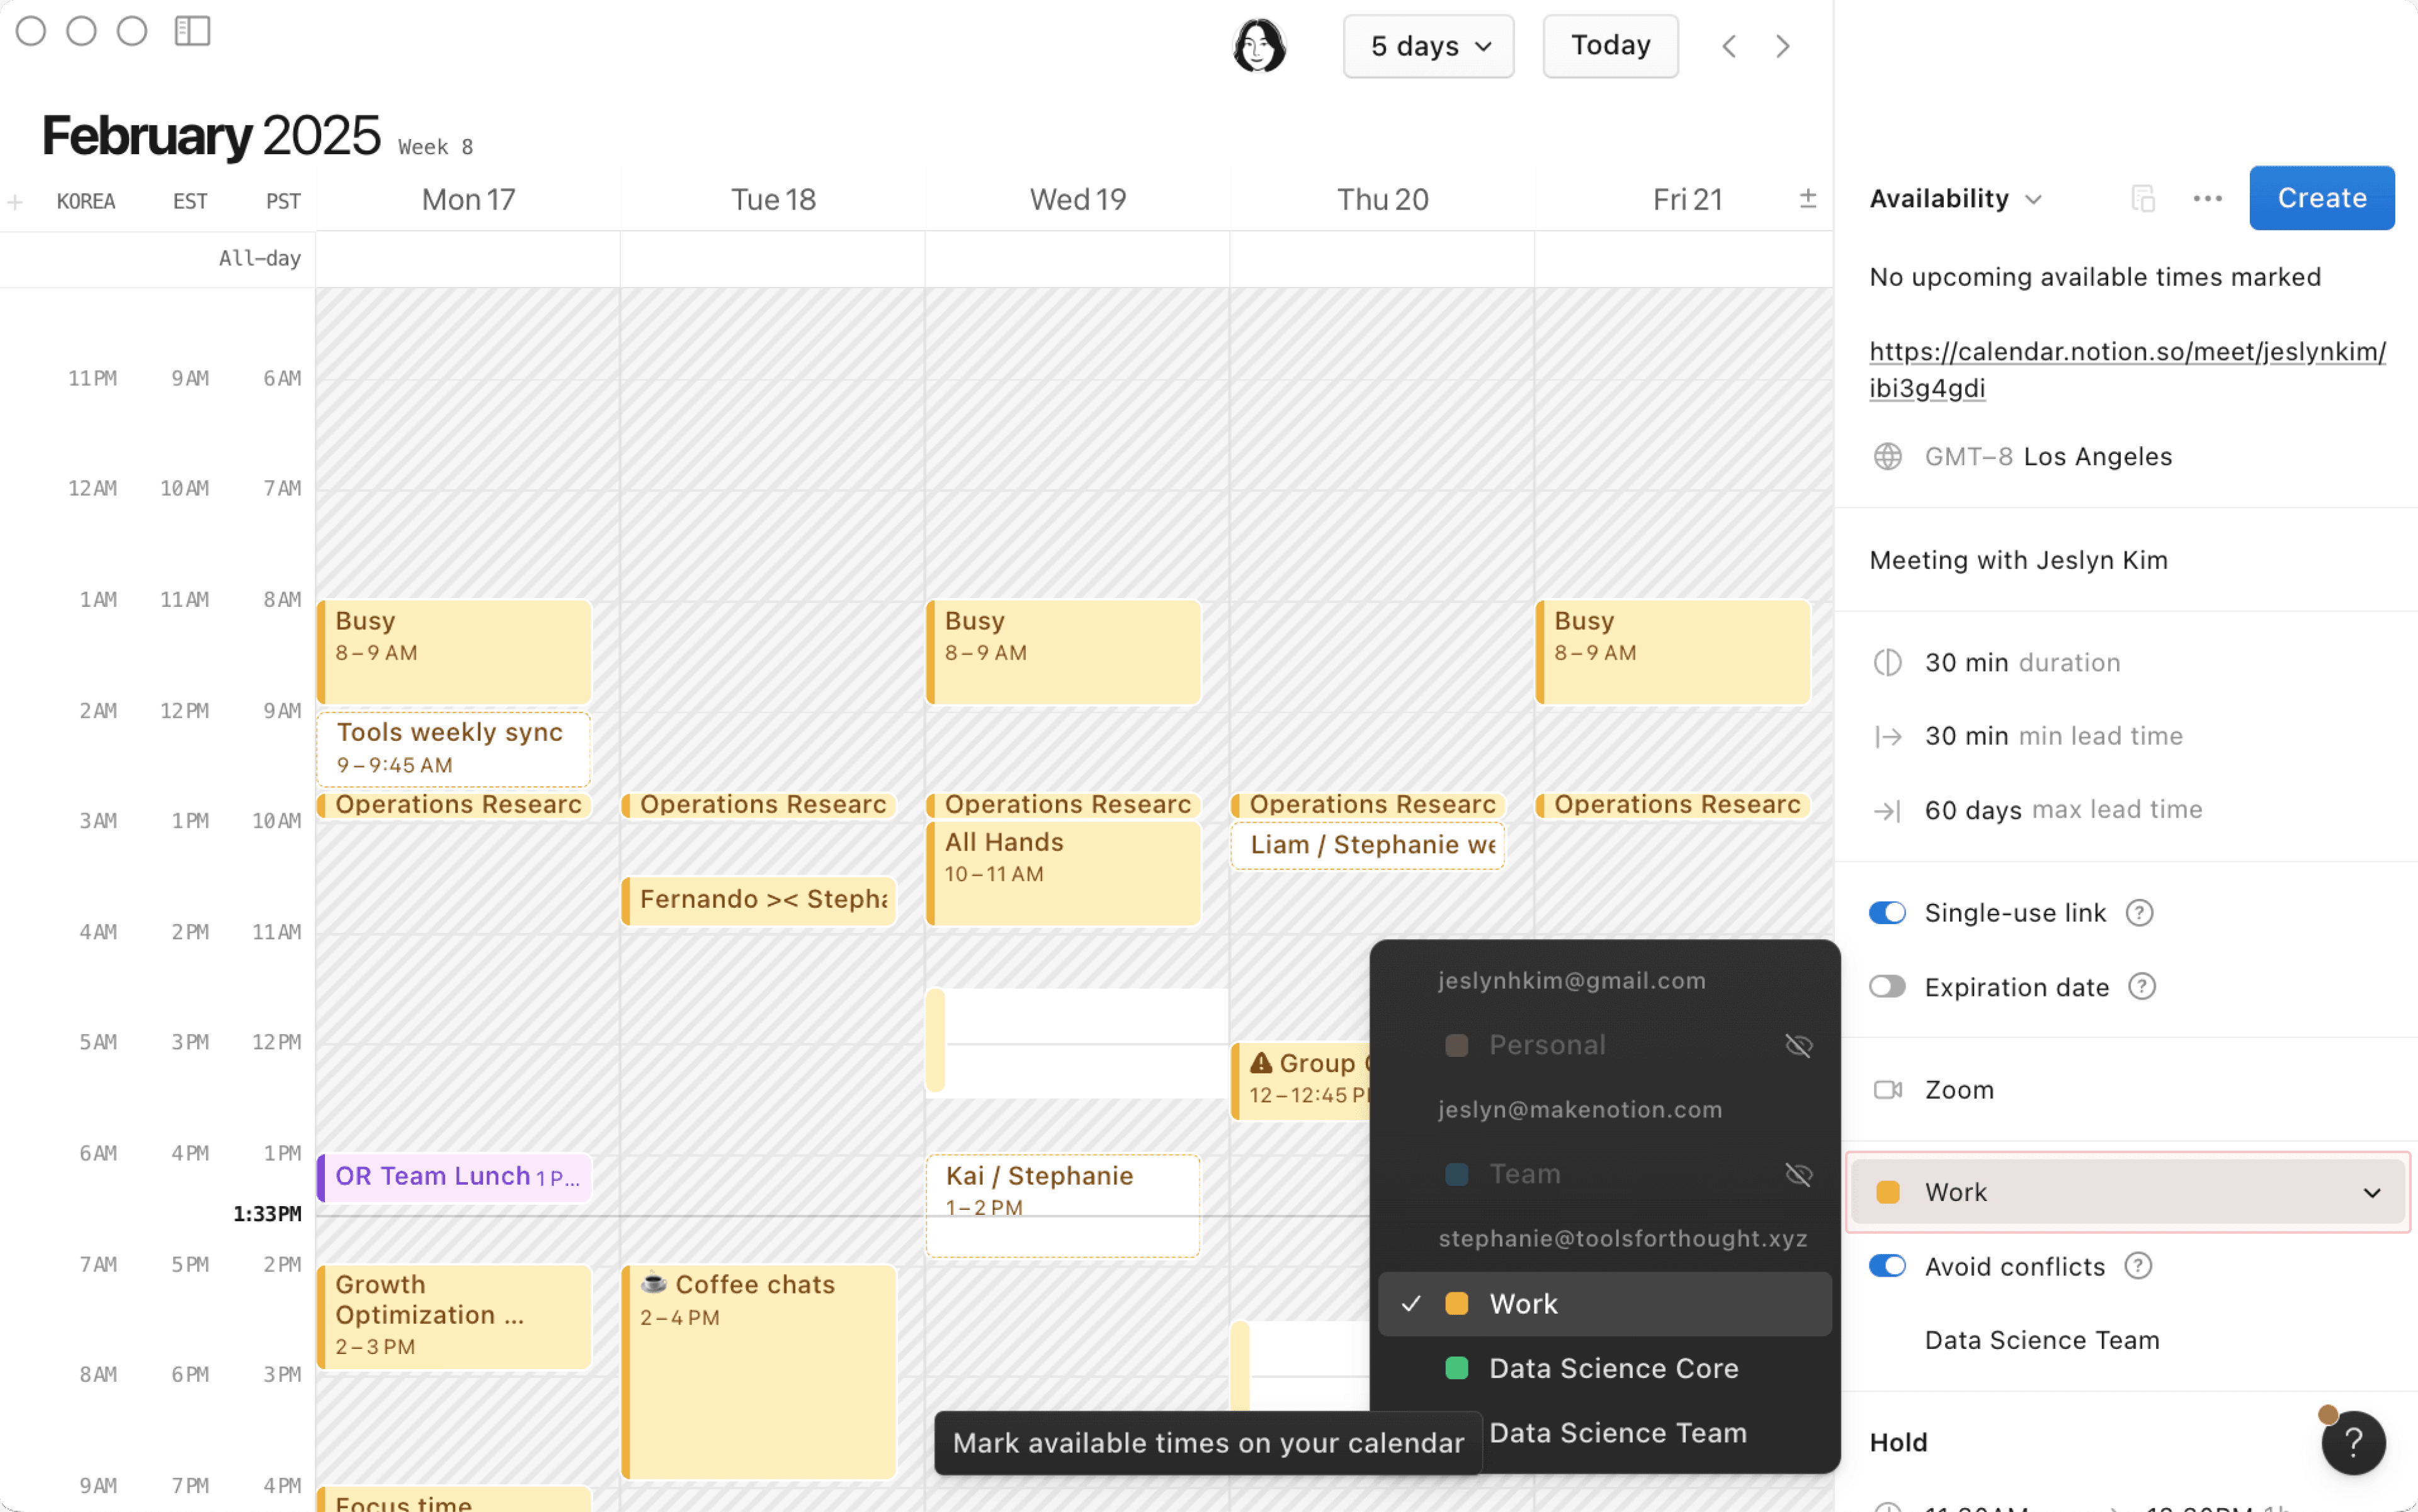Click the profile avatar at the top
Viewport: 2418px width, 1512px height.
click(x=1259, y=45)
